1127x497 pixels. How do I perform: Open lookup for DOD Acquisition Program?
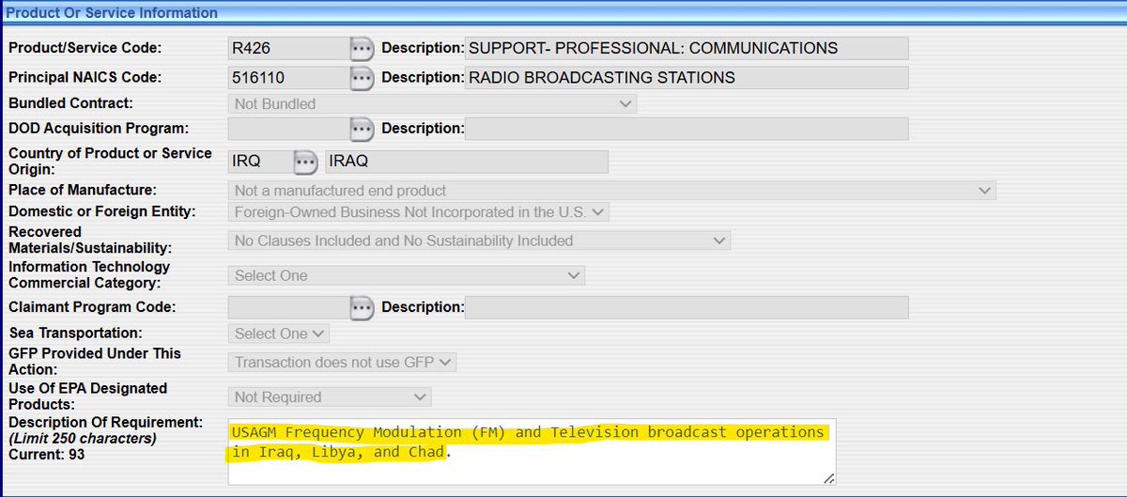363,129
